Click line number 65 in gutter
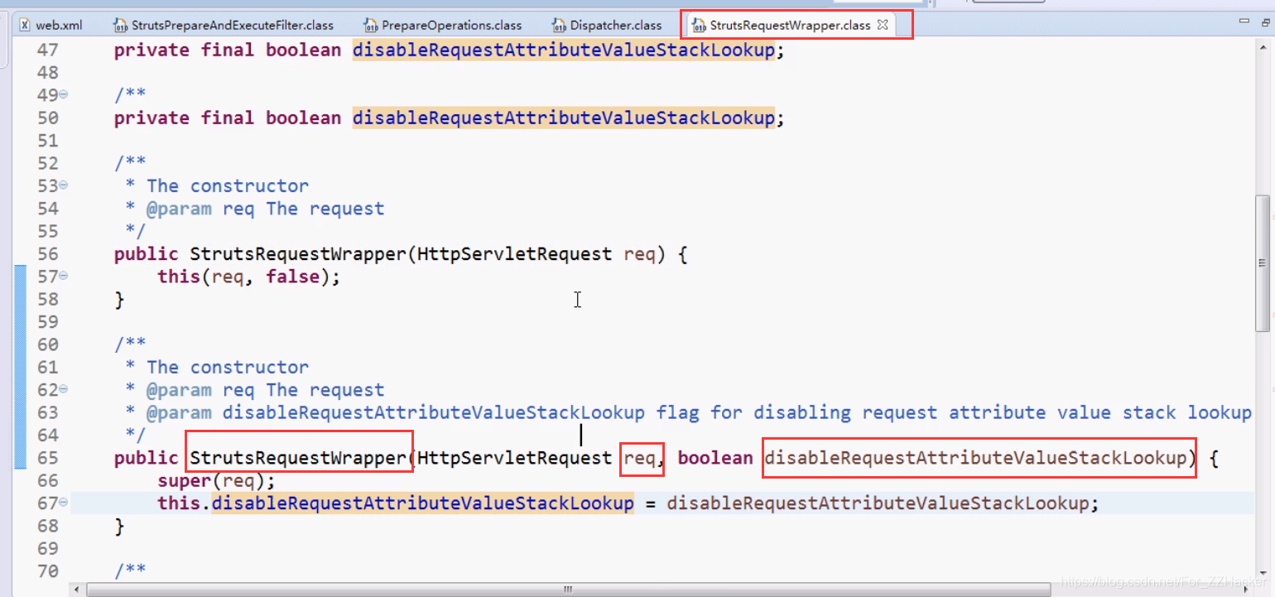 click(x=48, y=458)
